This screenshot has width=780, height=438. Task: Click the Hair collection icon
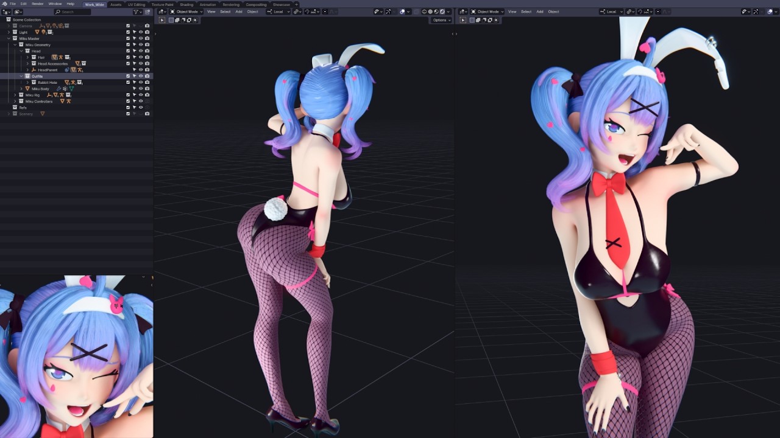[x=34, y=57]
